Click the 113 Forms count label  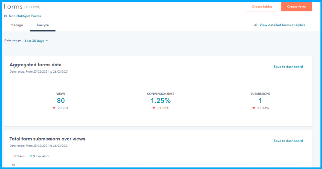[33, 7]
